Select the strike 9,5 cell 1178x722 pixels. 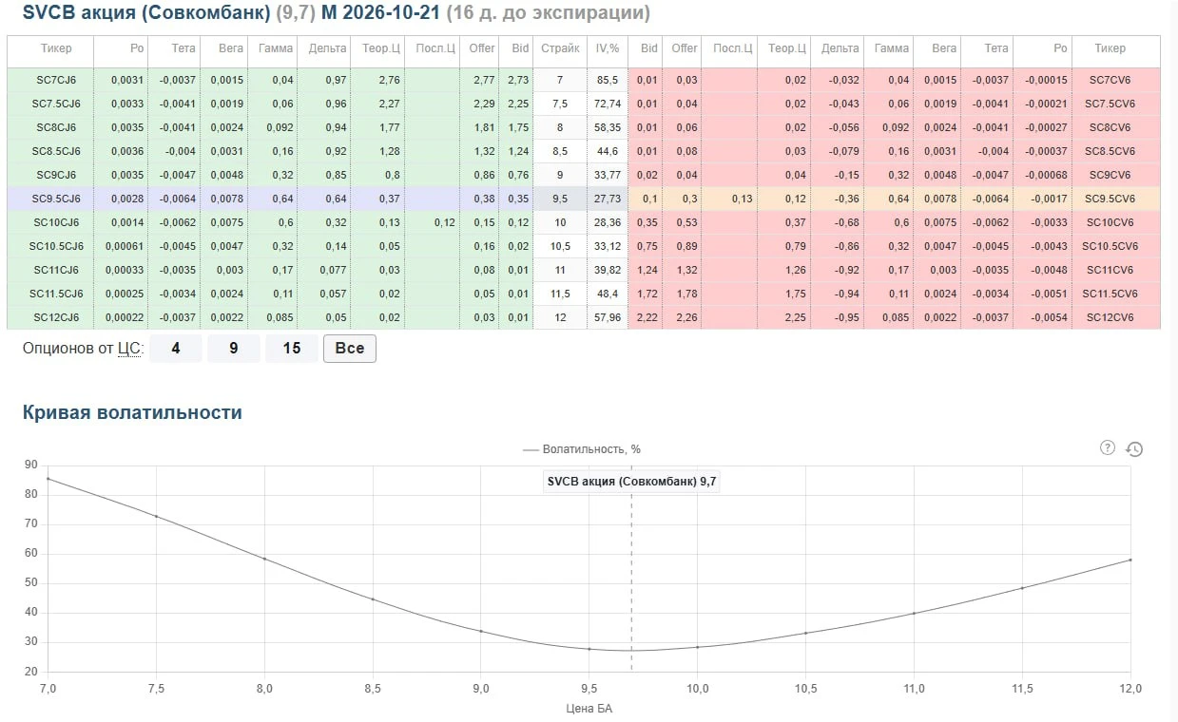pos(560,199)
